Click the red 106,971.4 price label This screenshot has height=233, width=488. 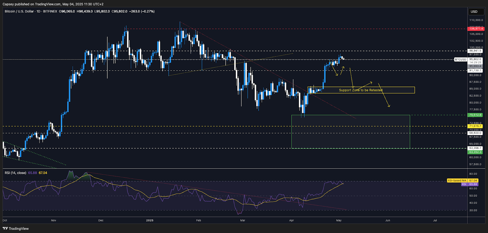tap(475, 29)
